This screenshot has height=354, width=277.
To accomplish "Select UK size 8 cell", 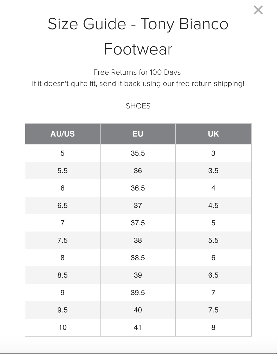I will (214, 327).
